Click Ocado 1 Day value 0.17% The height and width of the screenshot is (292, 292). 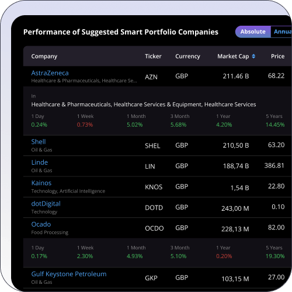point(39,256)
